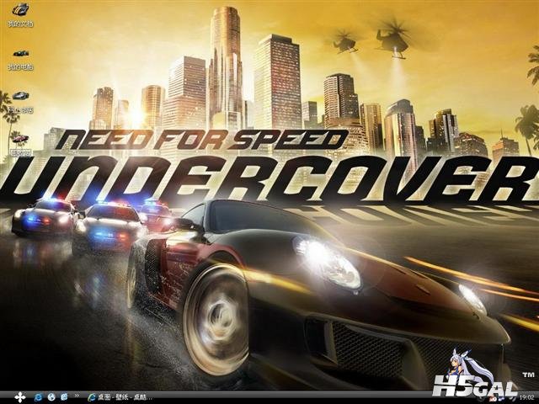The width and height of the screenshot is (539, 404).
Task: Launch Internet Explorer from quick launch bar
Action: (38, 397)
